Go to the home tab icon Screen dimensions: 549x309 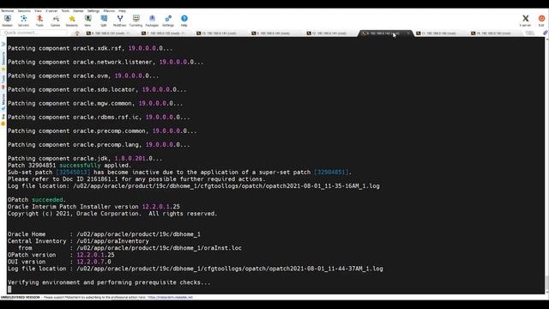point(77,33)
